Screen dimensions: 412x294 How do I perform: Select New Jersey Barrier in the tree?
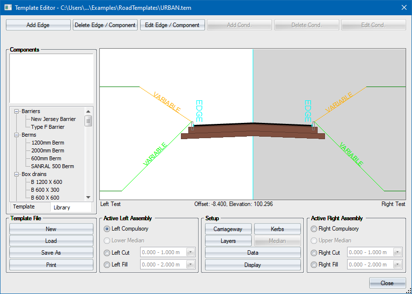click(x=53, y=119)
